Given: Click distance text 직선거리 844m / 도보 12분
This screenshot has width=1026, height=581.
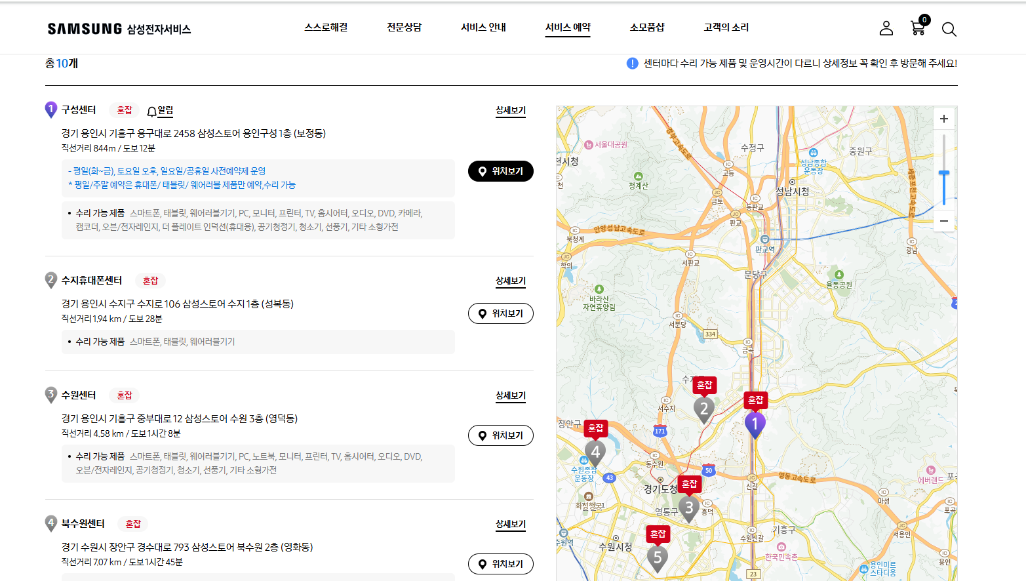Looking at the screenshot, I should pos(108,148).
